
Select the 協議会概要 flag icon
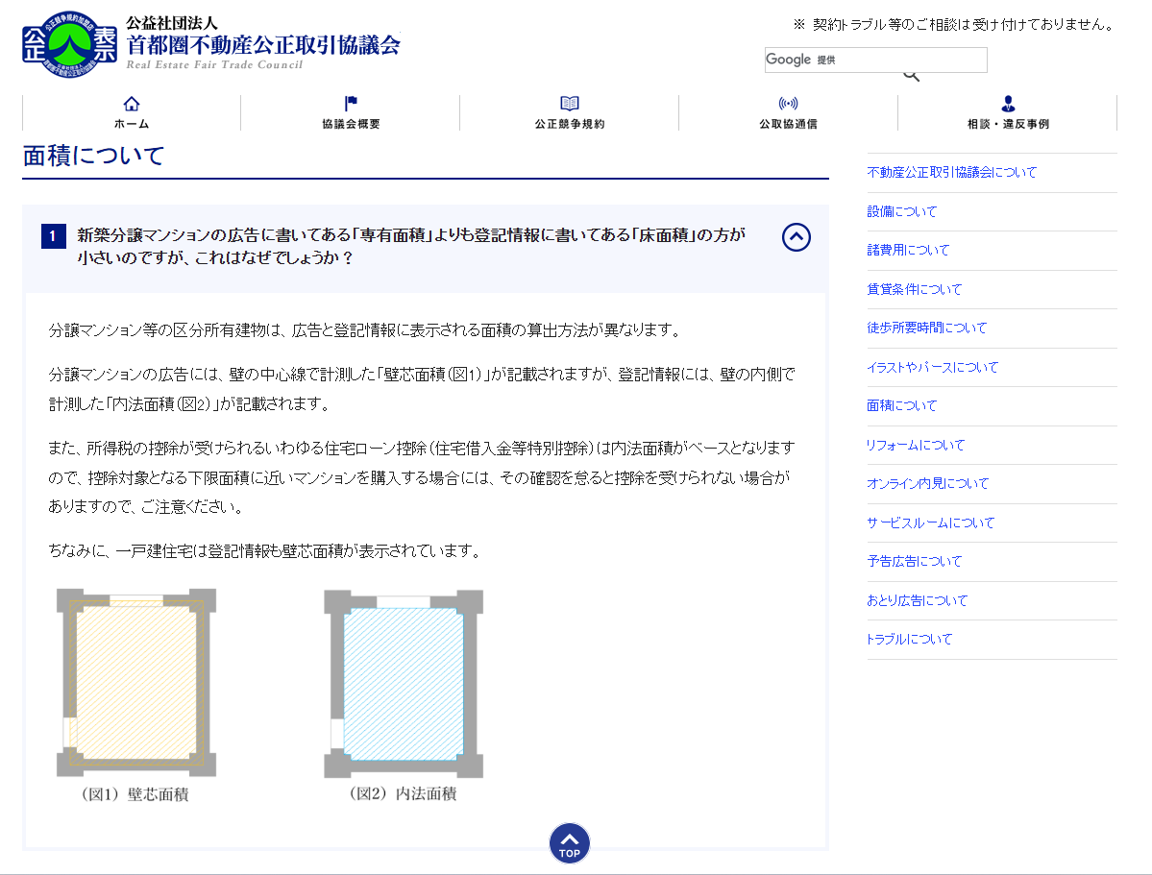click(350, 103)
